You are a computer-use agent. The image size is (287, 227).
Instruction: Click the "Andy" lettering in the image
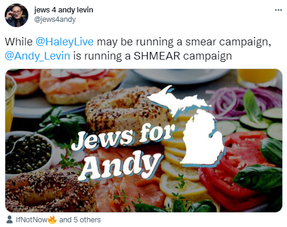pyautogui.click(x=120, y=166)
